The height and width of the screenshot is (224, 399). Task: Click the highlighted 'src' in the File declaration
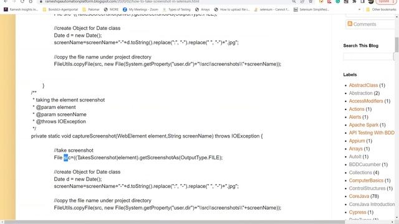click(x=66, y=157)
